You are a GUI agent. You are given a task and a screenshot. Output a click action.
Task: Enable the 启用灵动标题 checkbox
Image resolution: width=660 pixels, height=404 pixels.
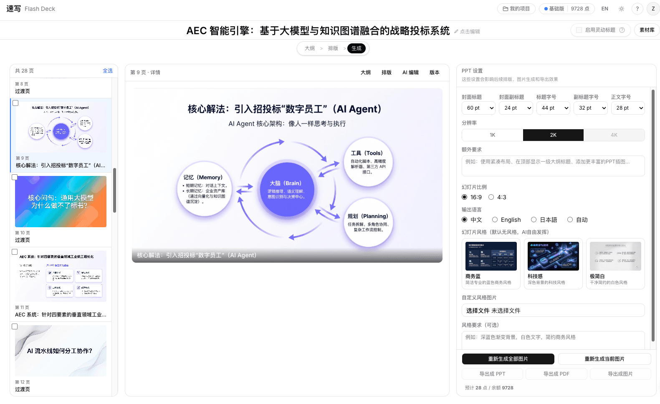click(579, 30)
